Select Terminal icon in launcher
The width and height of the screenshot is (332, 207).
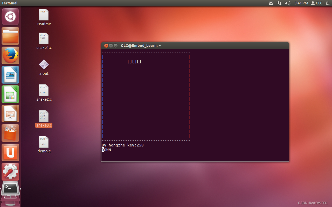[x=10, y=189]
